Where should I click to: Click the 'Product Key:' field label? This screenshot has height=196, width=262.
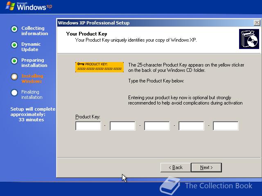tap(88, 117)
